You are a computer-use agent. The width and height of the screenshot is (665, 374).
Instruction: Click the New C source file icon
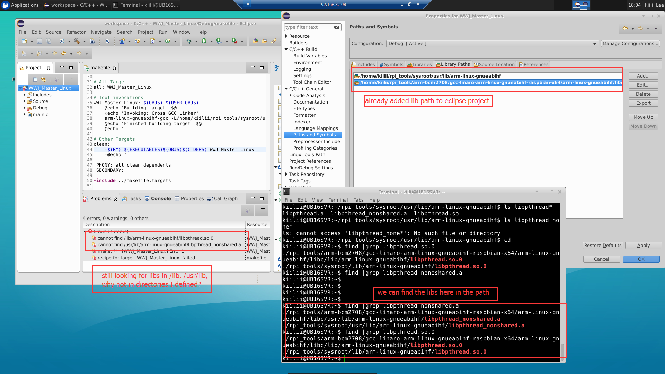[x=153, y=41]
